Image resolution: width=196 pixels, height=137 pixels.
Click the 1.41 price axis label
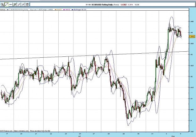[191, 99]
